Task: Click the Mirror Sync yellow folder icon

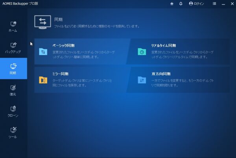Action: click(x=43, y=80)
